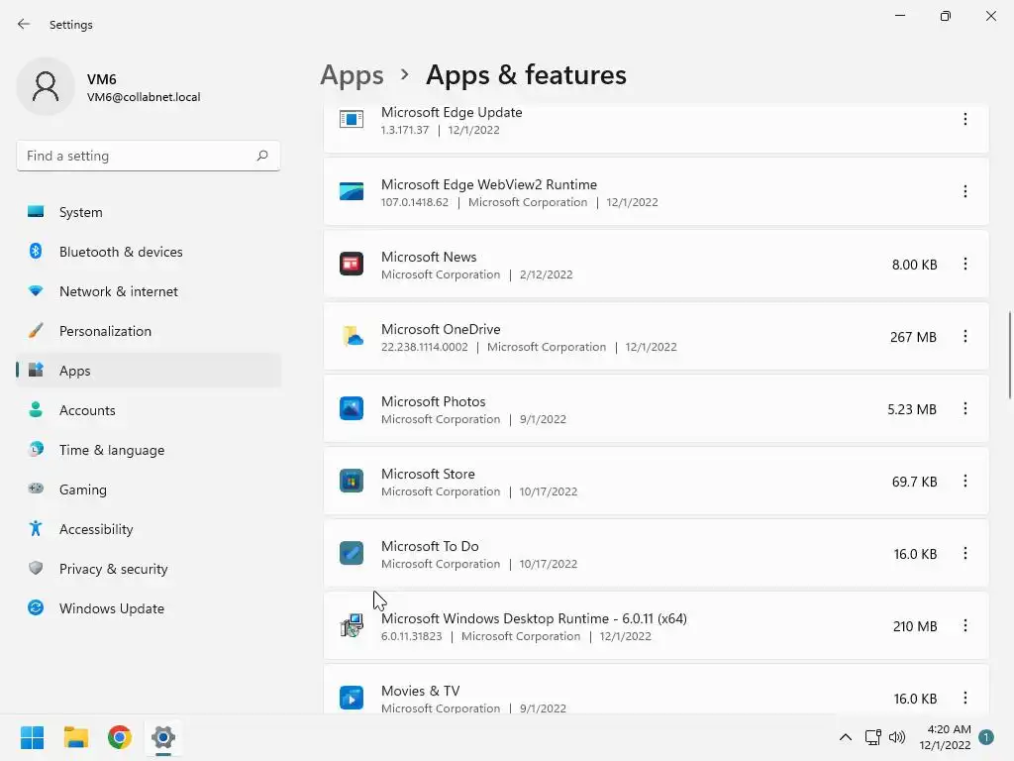1014x761 pixels.
Task: Click the Apps breadcrumb link
Action: pyautogui.click(x=352, y=75)
